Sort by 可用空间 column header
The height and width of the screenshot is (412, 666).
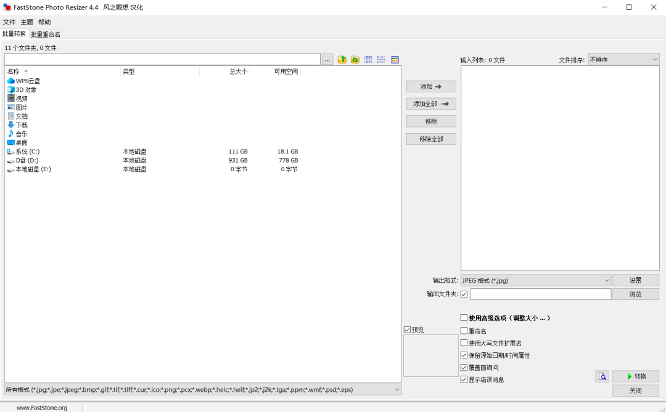point(275,71)
